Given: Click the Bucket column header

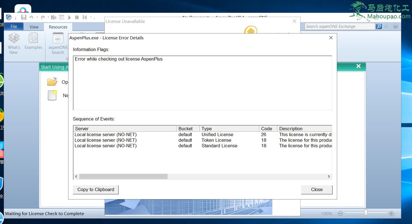Looking at the screenshot, I should [188, 129].
